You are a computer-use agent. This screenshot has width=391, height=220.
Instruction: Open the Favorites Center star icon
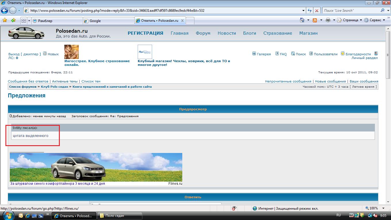coord(5,20)
